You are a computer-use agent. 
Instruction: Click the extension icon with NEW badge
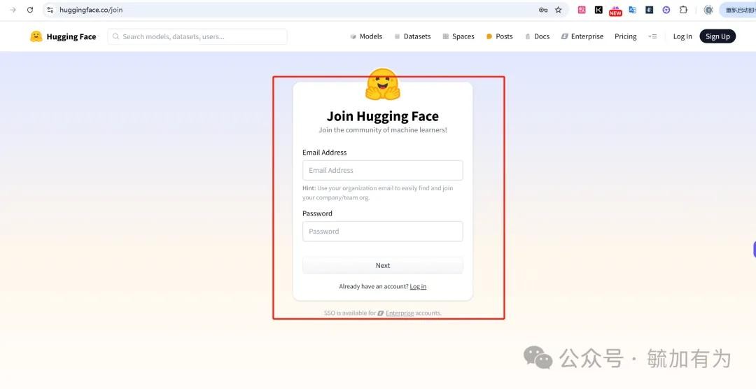(615, 10)
